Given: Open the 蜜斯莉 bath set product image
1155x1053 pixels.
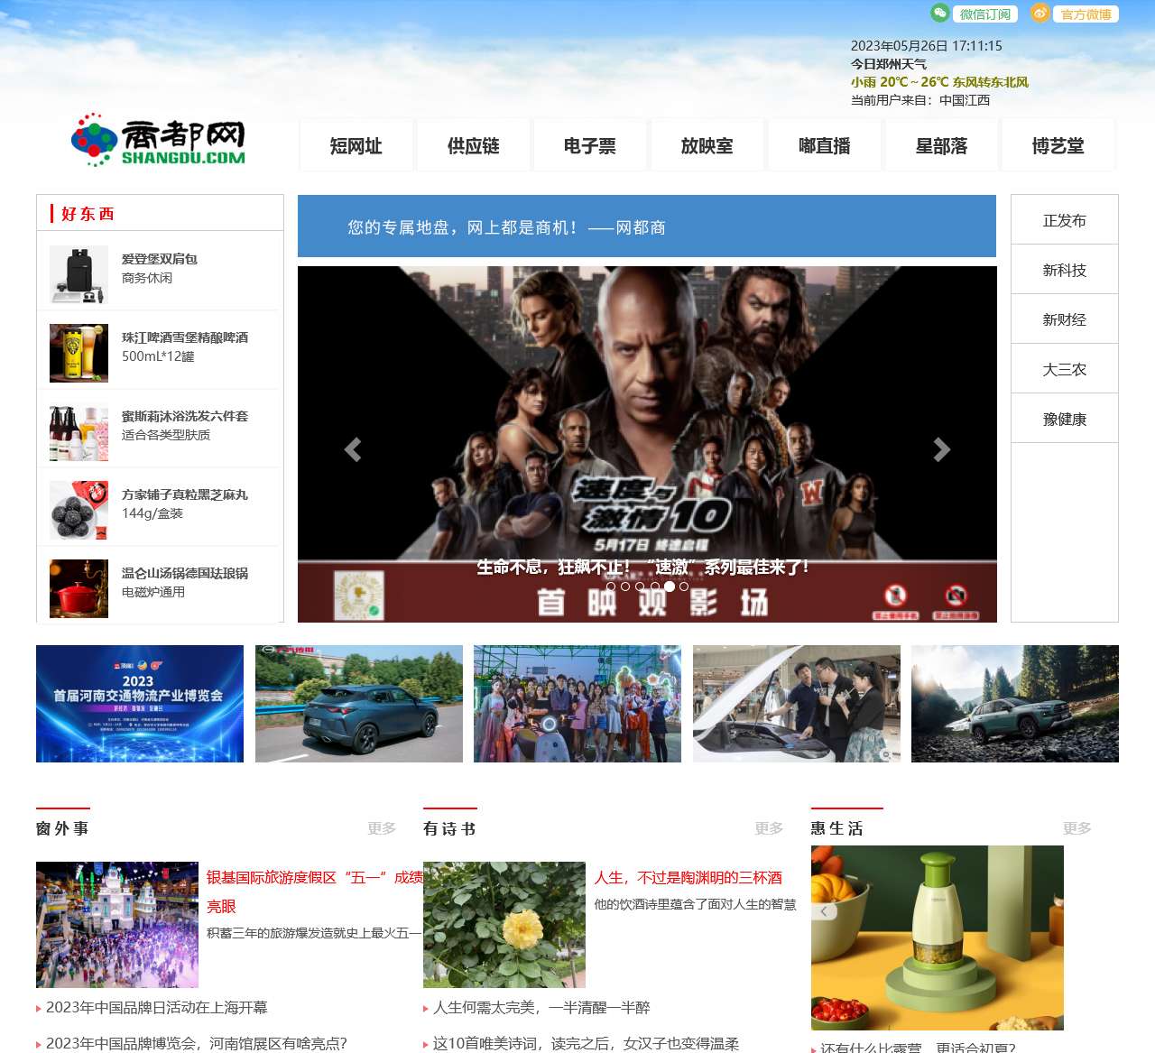Looking at the screenshot, I should click(79, 431).
